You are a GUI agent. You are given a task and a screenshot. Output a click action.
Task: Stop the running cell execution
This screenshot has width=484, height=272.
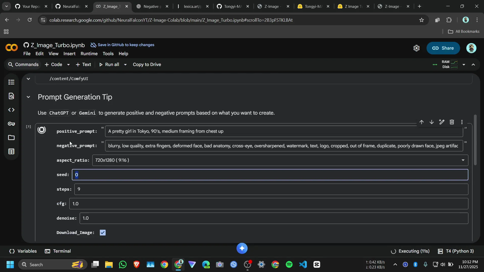coord(42,130)
